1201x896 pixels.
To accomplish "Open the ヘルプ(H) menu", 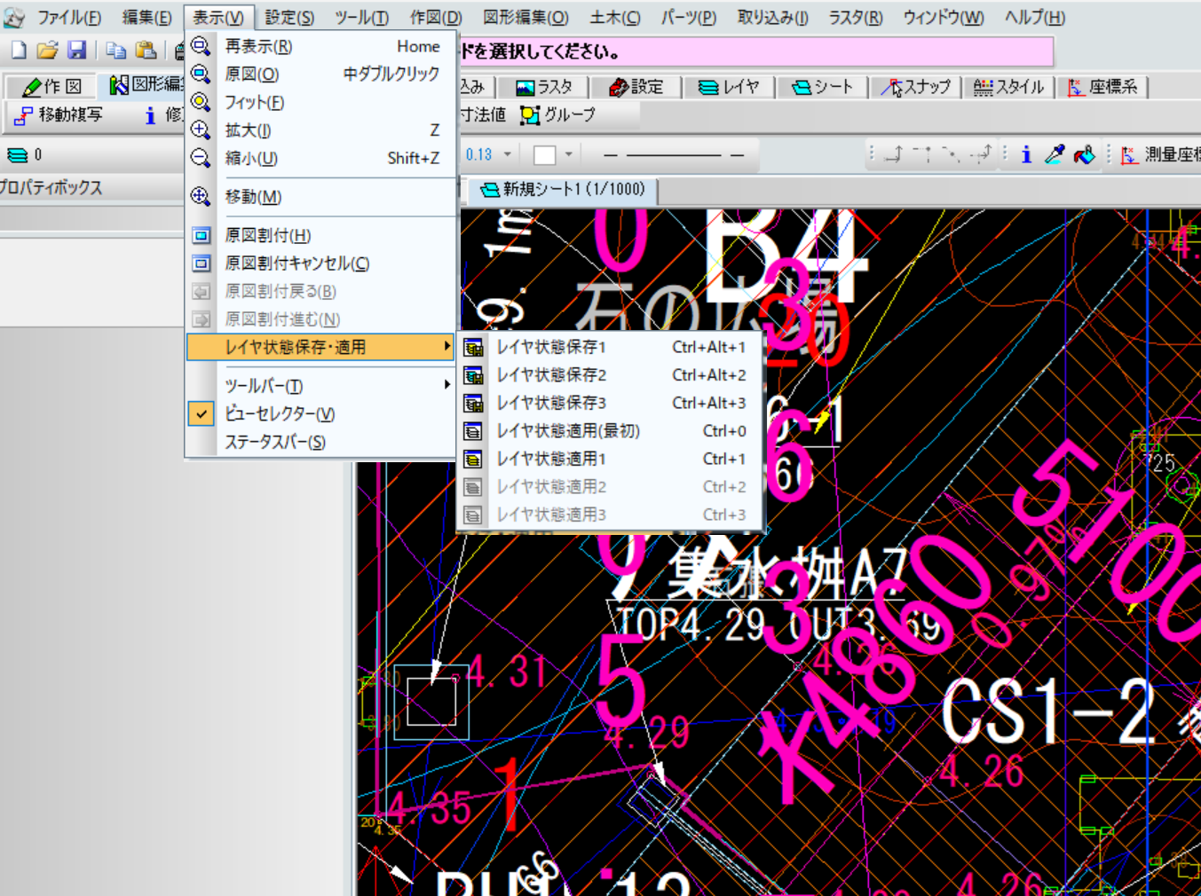I will pos(1034,18).
